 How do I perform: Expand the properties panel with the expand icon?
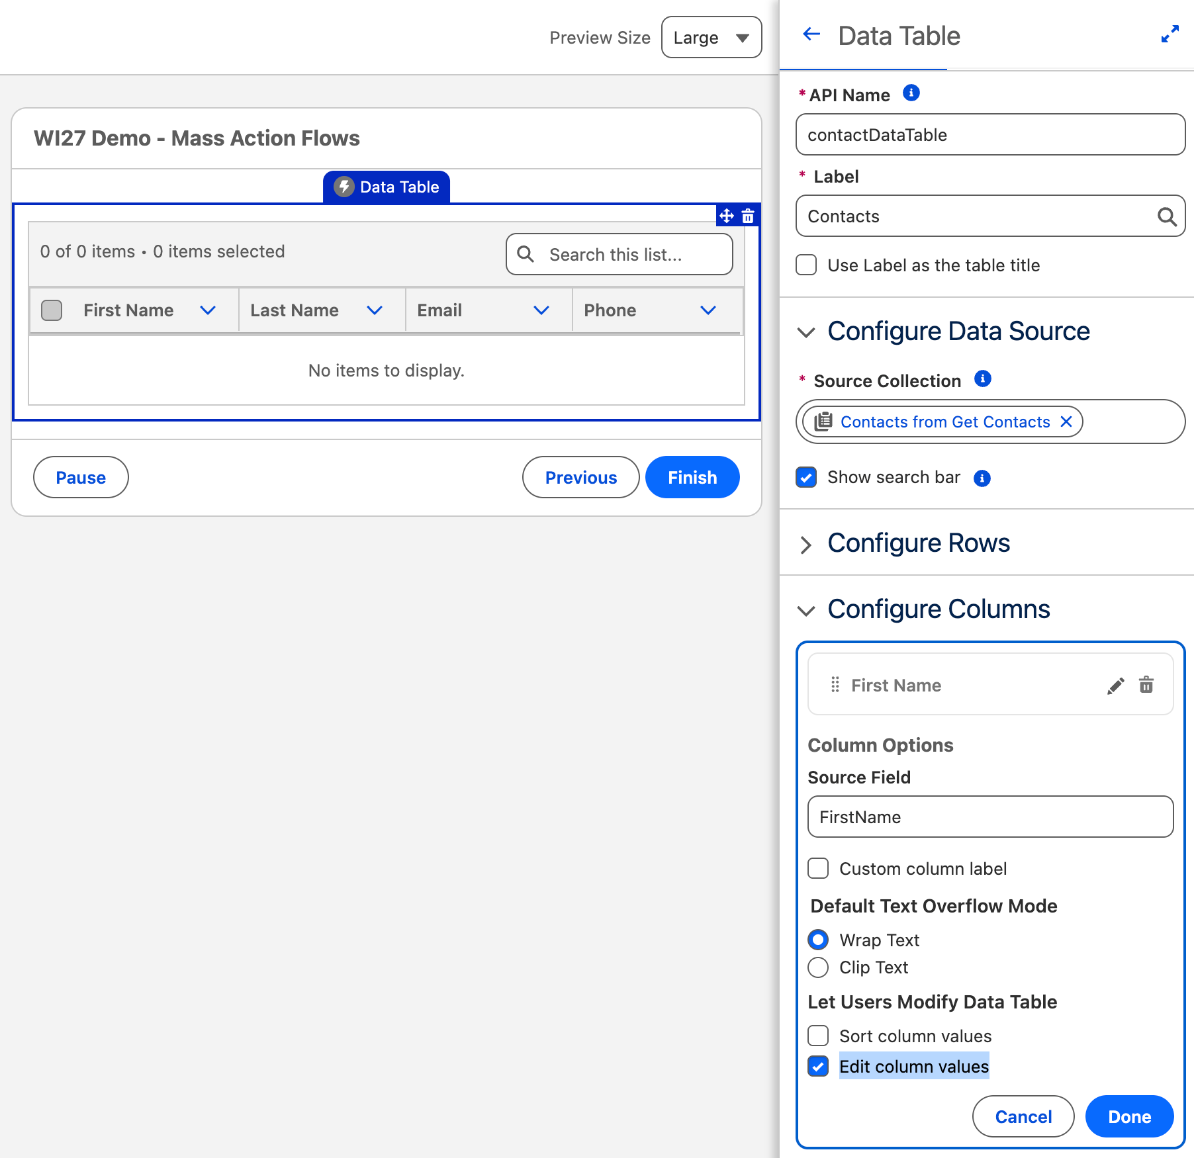pyautogui.click(x=1170, y=34)
